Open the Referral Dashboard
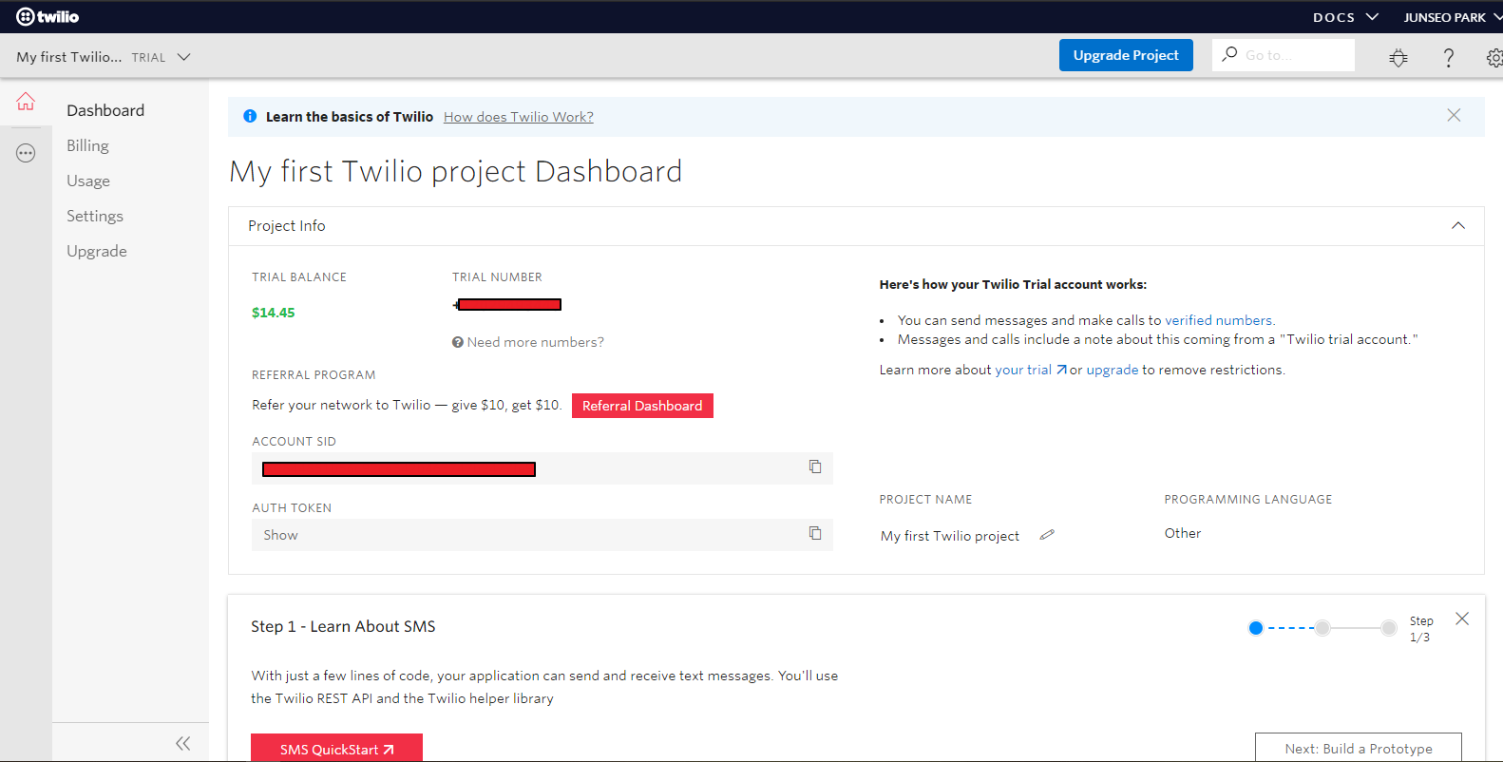Screen dimensions: 1503x762 [x=642, y=406]
